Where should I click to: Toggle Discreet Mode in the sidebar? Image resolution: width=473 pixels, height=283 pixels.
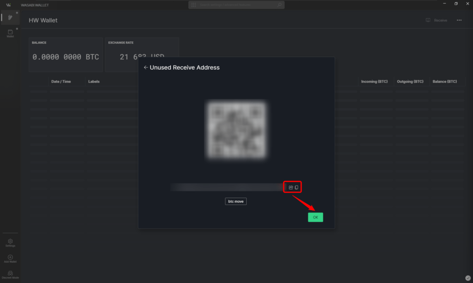(x=10, y=275)
